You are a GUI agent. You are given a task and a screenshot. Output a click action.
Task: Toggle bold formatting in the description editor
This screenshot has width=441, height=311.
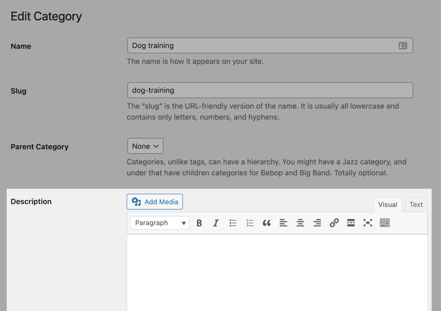199,223
